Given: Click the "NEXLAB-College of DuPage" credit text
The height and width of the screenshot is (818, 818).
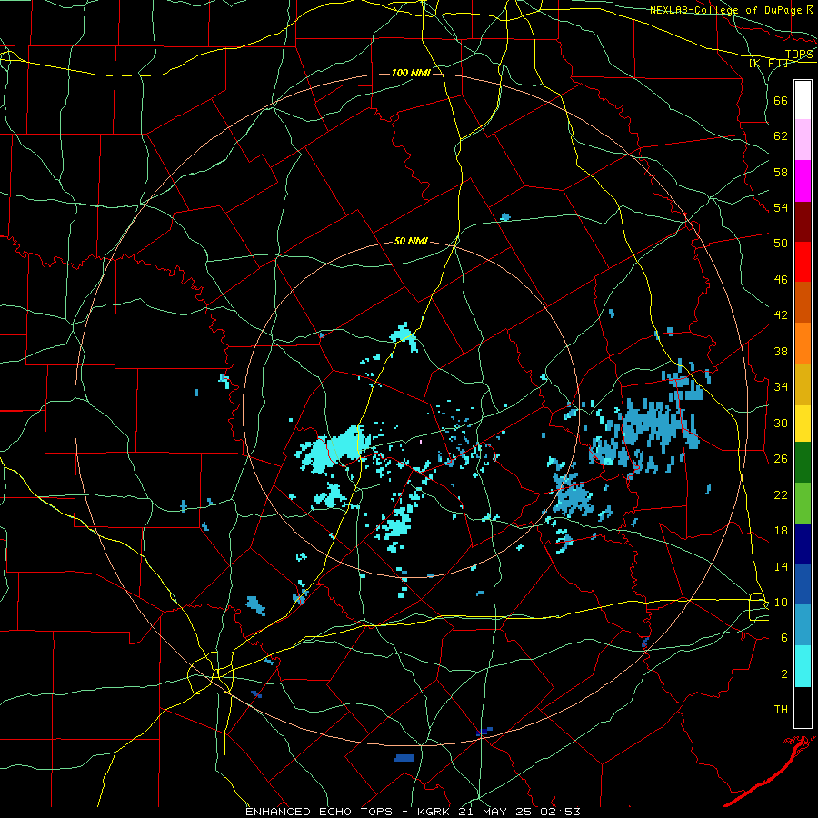Looking at the screenshot, I should tap(727, 10).
